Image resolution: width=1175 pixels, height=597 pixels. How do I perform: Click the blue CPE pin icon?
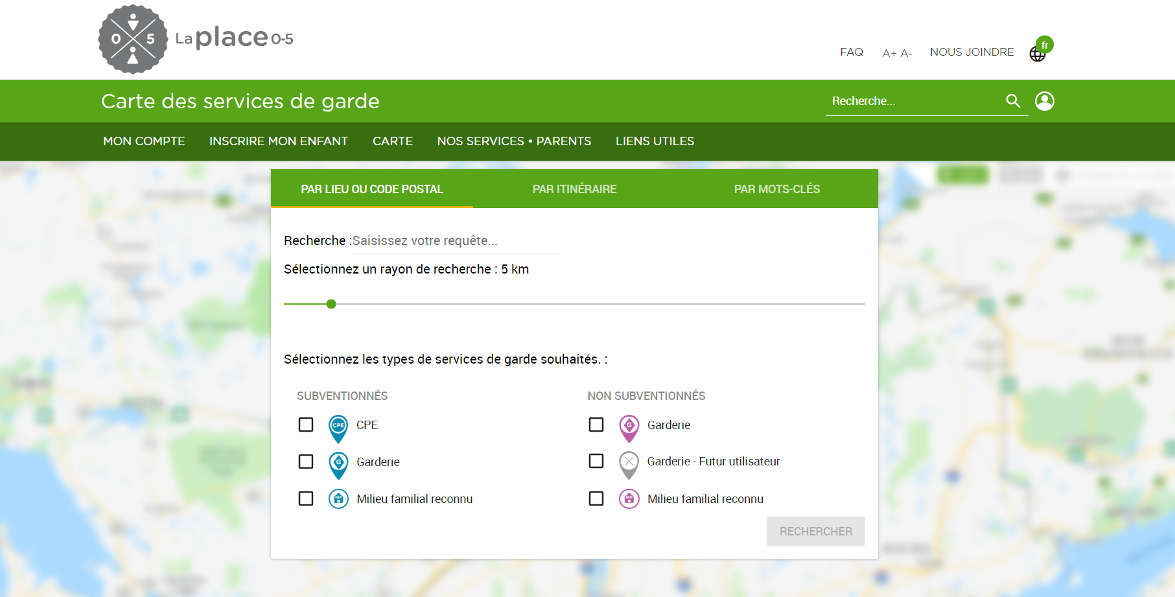pyautogui.click(x=338, y=428)
